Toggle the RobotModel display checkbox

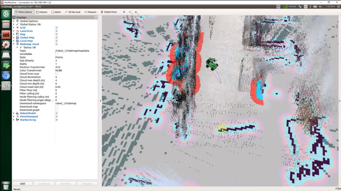pyautogui.click(x=56, y=113)
